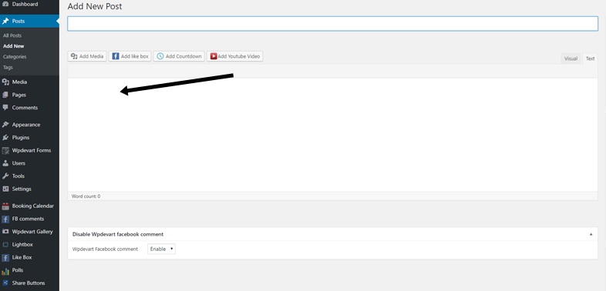Click the Wpdevart Forms icon

[5, 151]
